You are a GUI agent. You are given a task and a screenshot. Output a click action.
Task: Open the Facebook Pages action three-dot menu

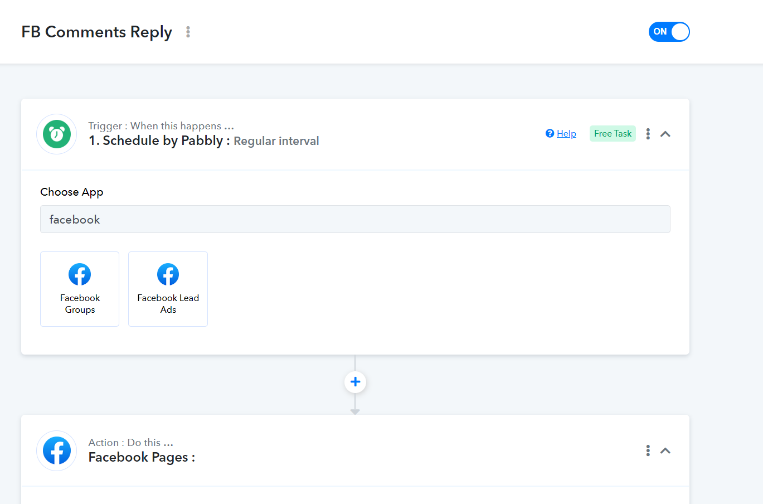(648, 450)
